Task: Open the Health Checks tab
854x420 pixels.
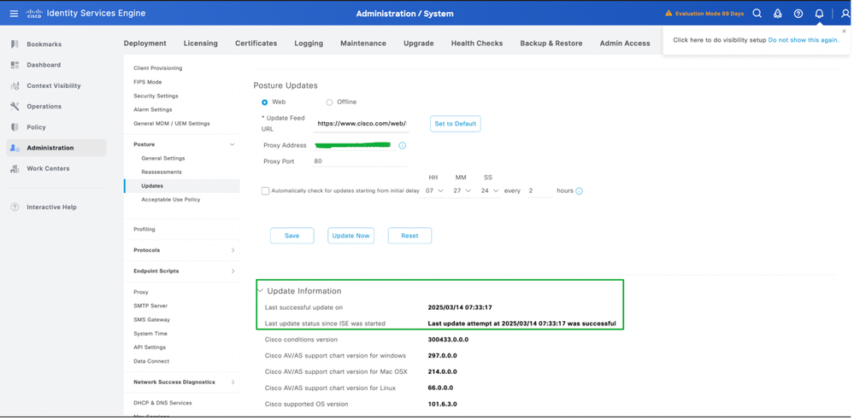Action: 477,43
